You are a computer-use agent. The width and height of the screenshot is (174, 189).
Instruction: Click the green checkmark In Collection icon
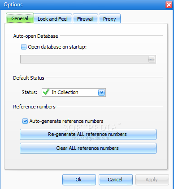pos(46,92)
